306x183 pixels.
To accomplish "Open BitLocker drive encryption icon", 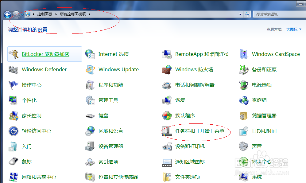I will pos(13,54).
